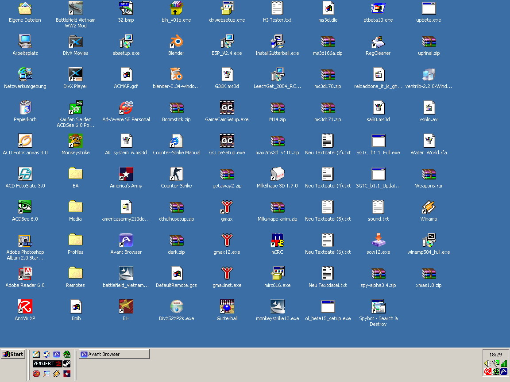Screen dimensions: 510x382
Task: Click the Papierkorb recycle bin icon
Action: tap(25, 108)
